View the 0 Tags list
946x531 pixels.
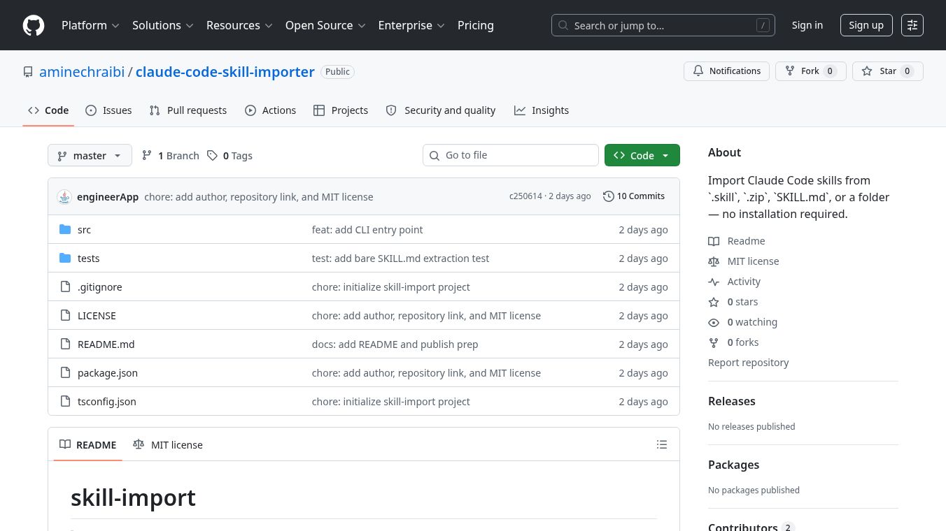point(230,156)
